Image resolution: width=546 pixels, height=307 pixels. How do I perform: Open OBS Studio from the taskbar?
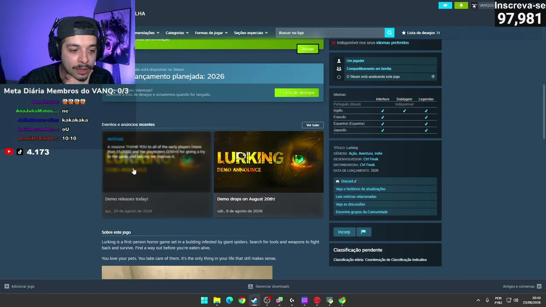pyautogui.click(x=267, y=300)
